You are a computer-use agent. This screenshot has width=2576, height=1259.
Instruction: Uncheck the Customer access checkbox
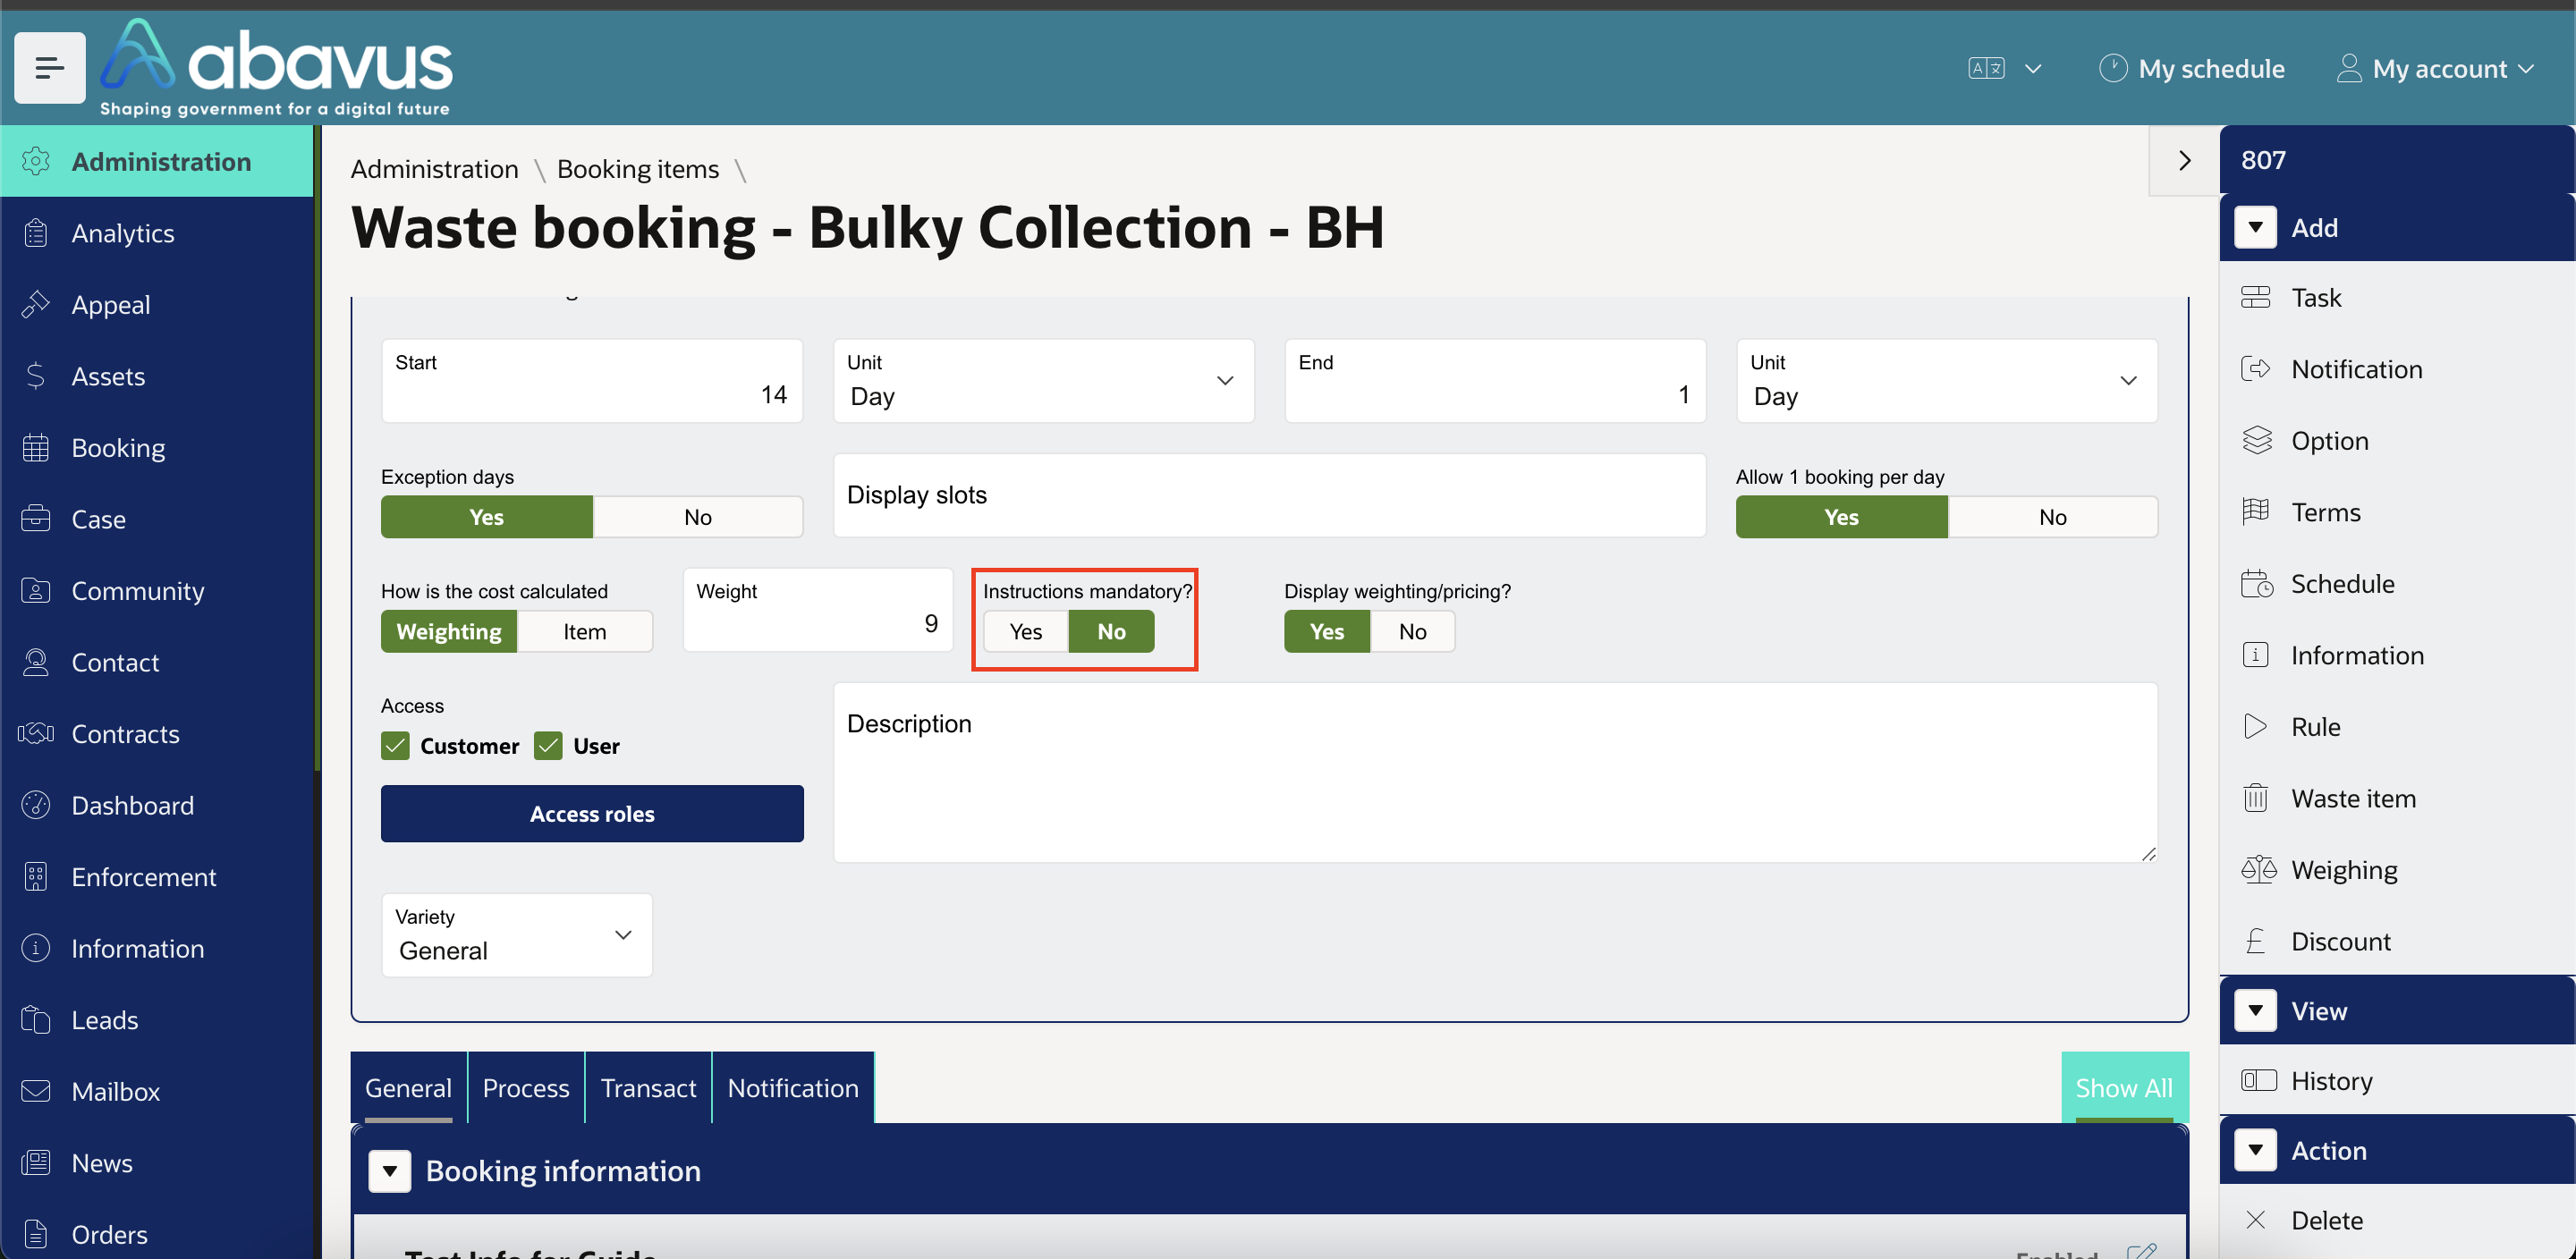point(395,746)
